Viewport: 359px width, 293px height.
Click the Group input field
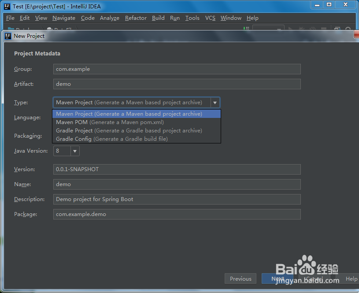[x=177, y=69]
